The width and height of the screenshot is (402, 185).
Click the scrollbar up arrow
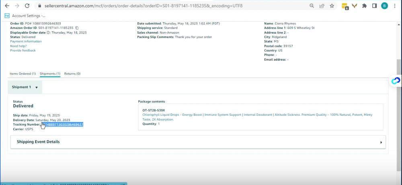click(398, 25)
